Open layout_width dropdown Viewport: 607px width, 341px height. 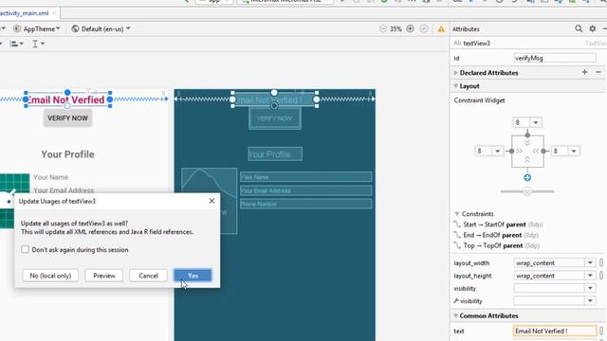point(590,263)
